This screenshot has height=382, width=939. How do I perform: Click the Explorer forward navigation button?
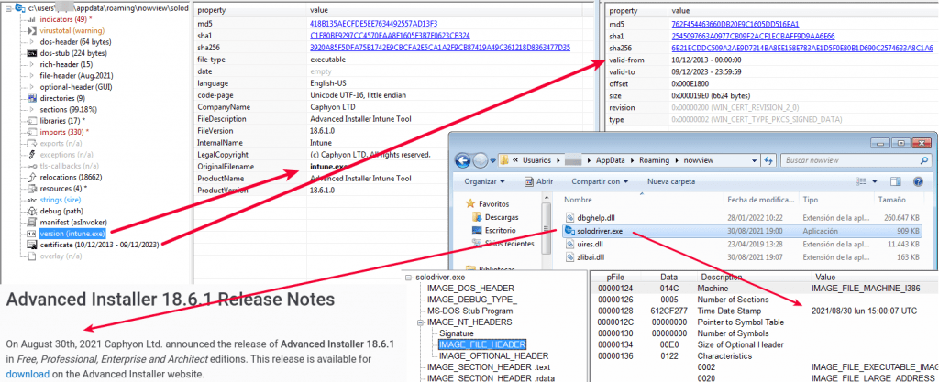[481, 160]
